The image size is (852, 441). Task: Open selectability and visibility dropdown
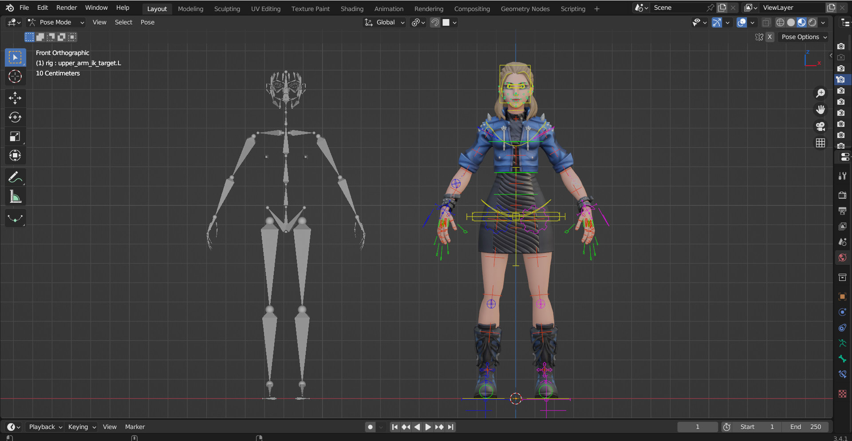[x=700, y=23]
